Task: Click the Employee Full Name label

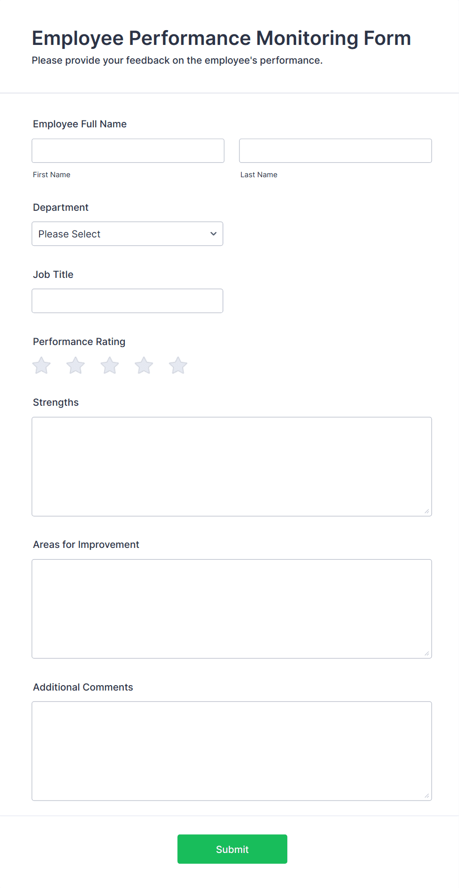Action: point(79,124)
